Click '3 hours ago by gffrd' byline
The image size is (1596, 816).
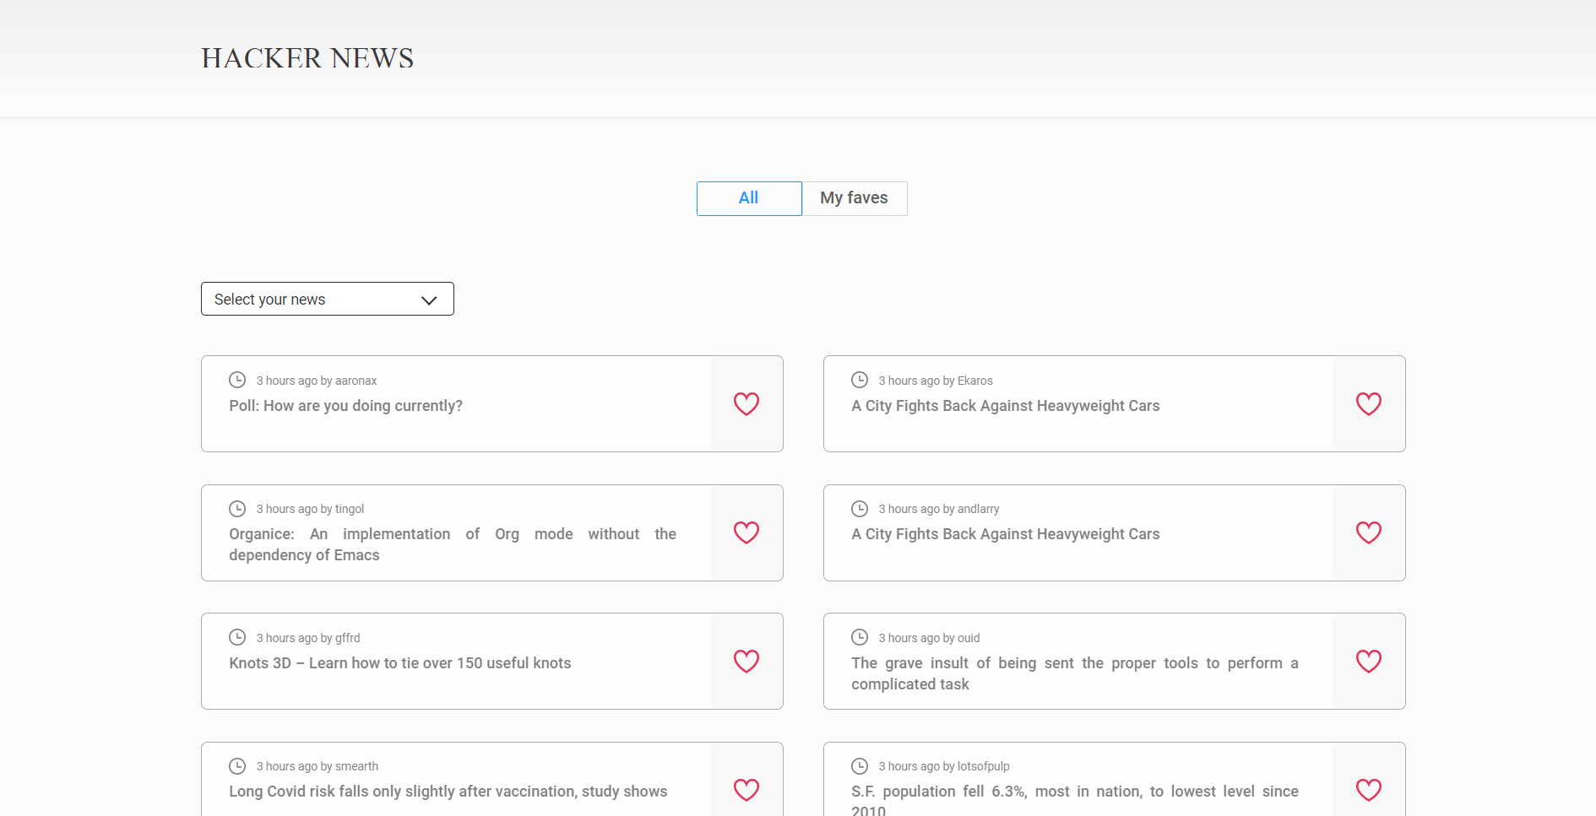tap(308, 638)
